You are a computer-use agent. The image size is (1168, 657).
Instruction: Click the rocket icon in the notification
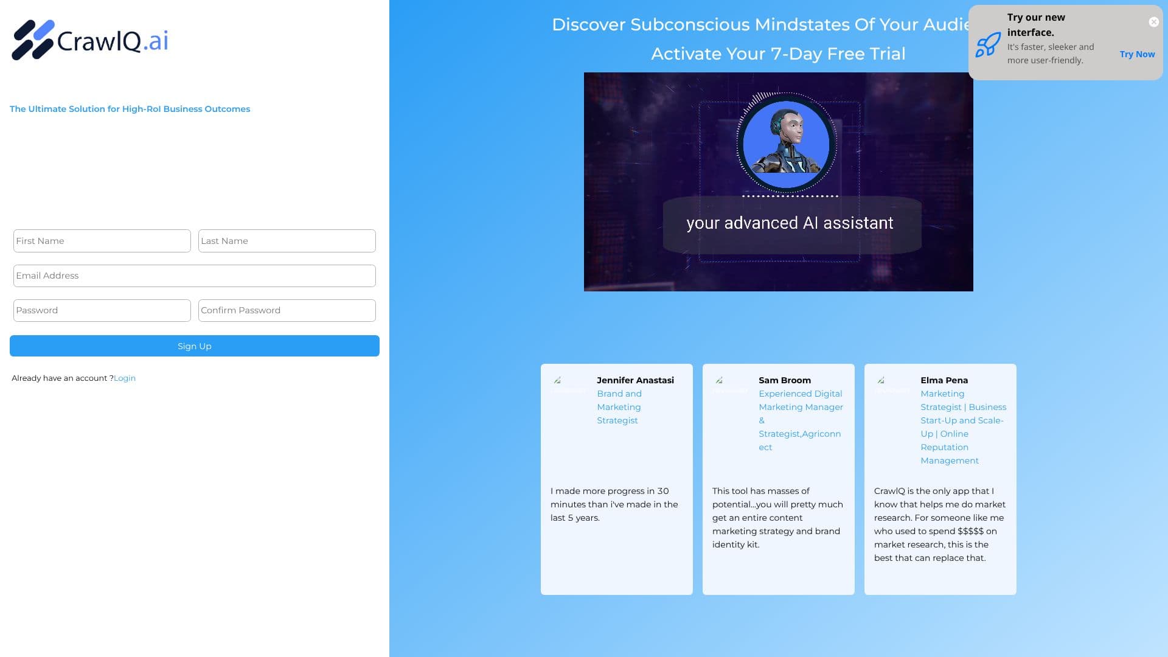pyautogui.click(x=988, y=45)
